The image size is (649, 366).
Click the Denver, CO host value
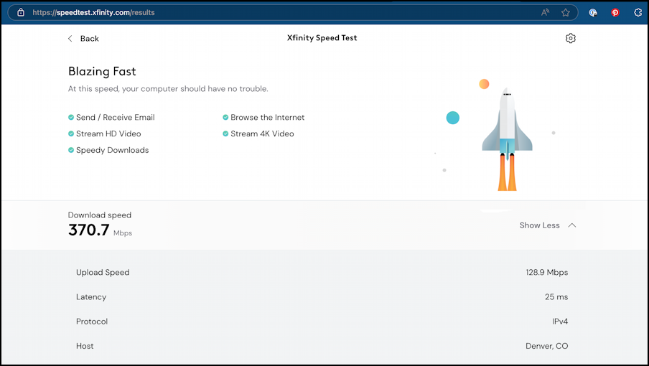click(547, 346)
